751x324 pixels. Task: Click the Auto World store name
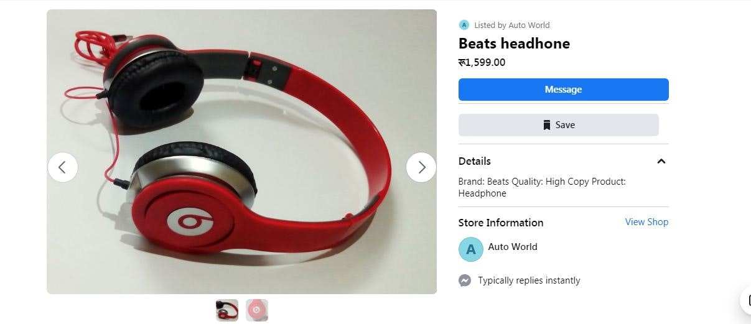click(513, 247)
